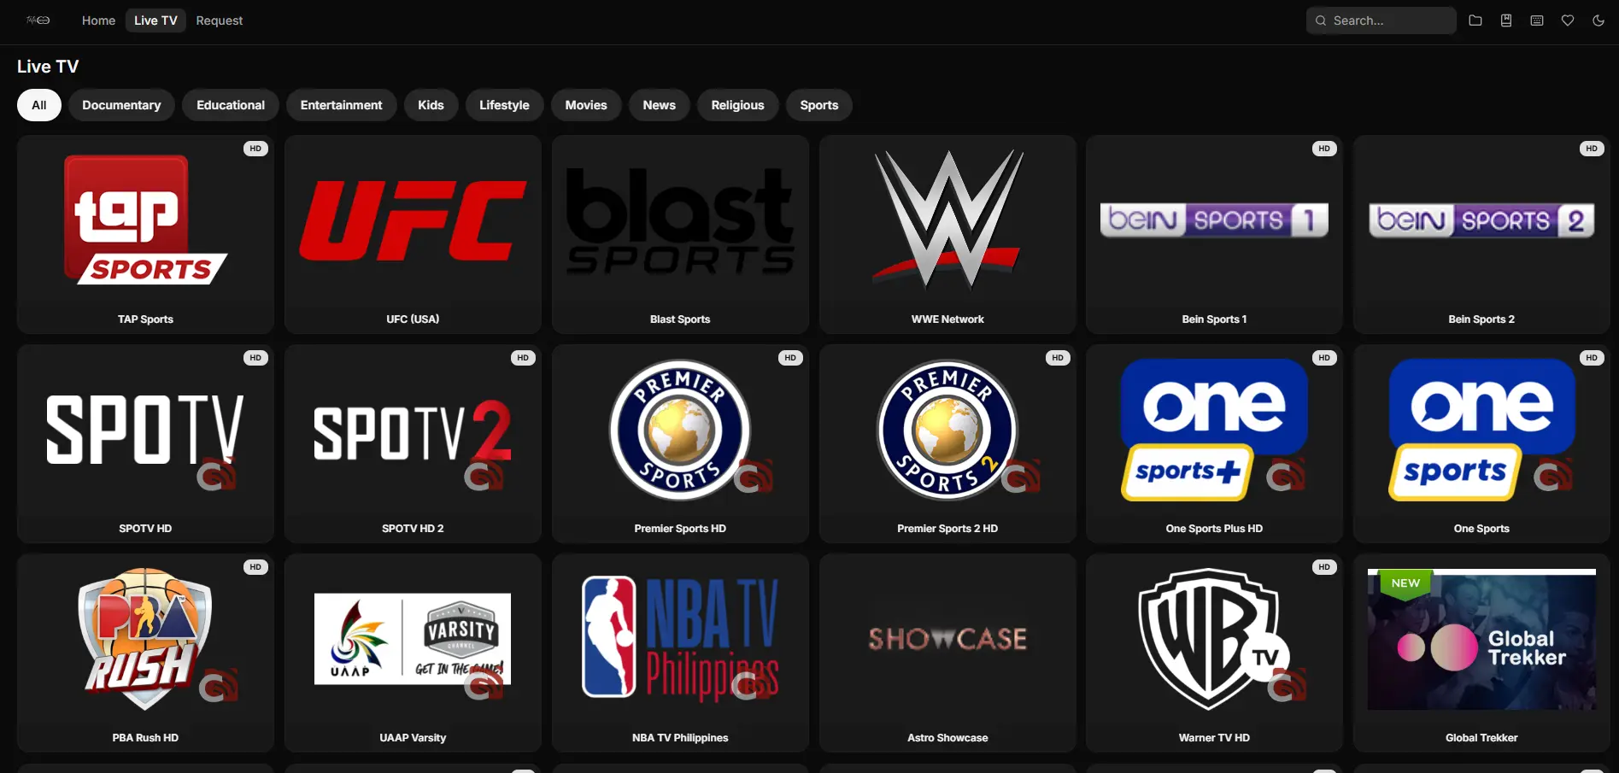Click the 'SPOTV HD 2' channel title
Screen dimensions: 1619x773
(x=413, y=529)
